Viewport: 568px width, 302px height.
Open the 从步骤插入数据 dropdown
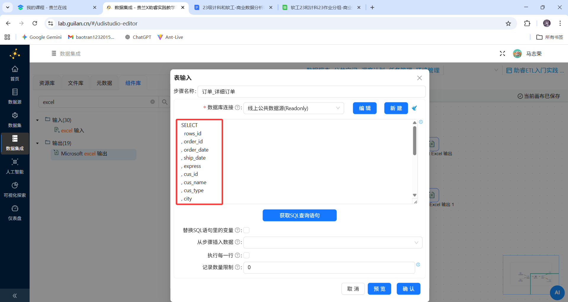tap(333, 242)
